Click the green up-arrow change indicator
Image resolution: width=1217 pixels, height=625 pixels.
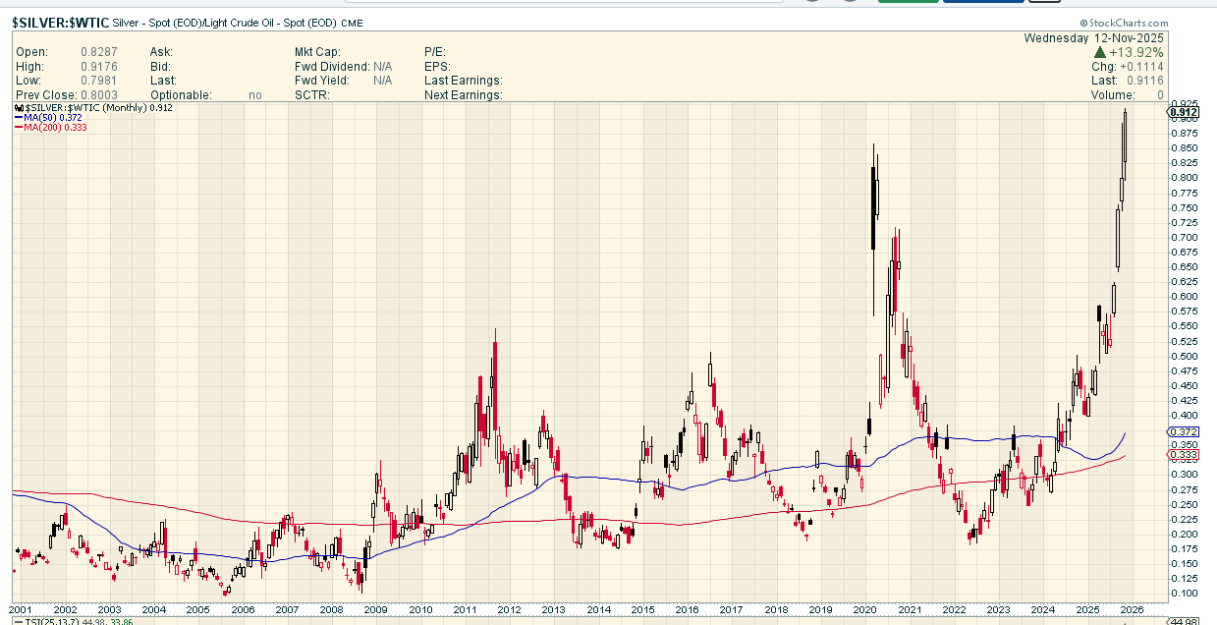[1101, 52]
